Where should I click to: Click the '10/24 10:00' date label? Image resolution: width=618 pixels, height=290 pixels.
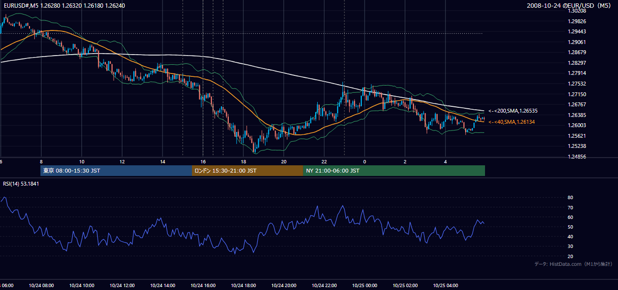[81, 286]
